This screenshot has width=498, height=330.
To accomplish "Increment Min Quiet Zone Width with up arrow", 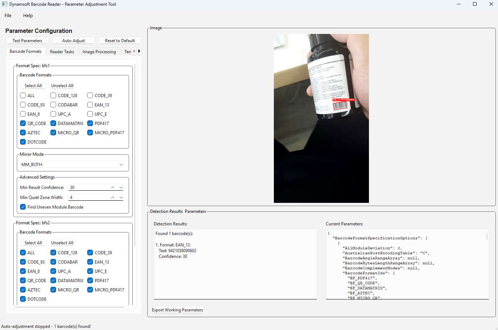I will click(112, 197).
